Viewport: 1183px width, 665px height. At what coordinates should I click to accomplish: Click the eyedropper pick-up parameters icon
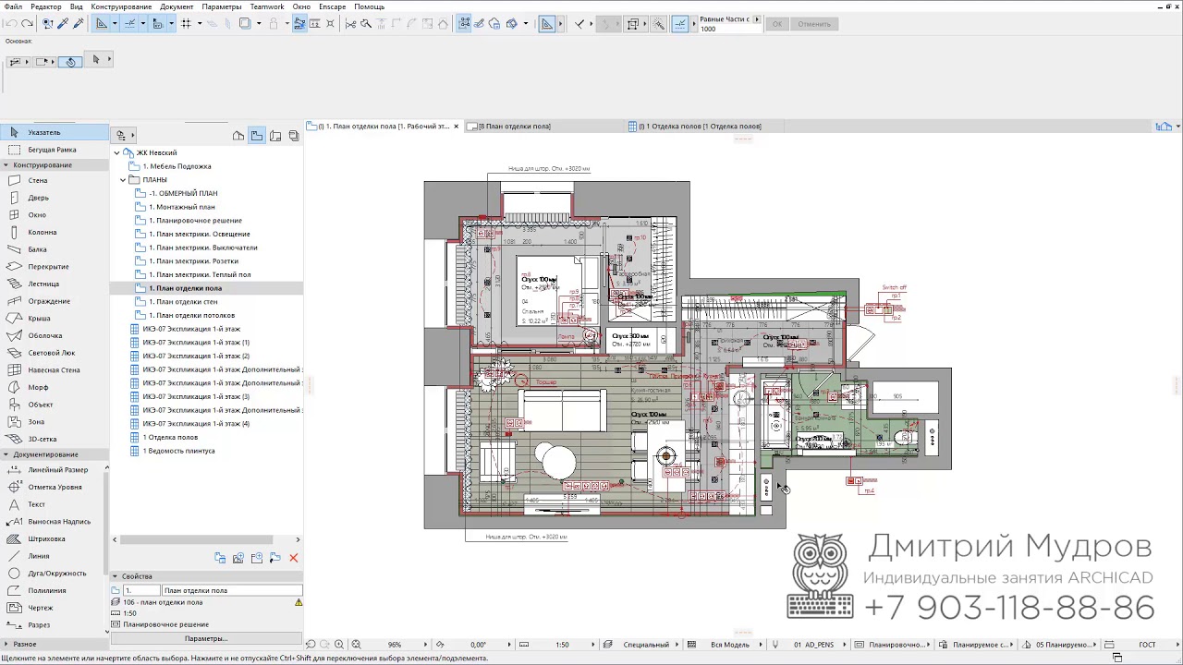[63, 23]
